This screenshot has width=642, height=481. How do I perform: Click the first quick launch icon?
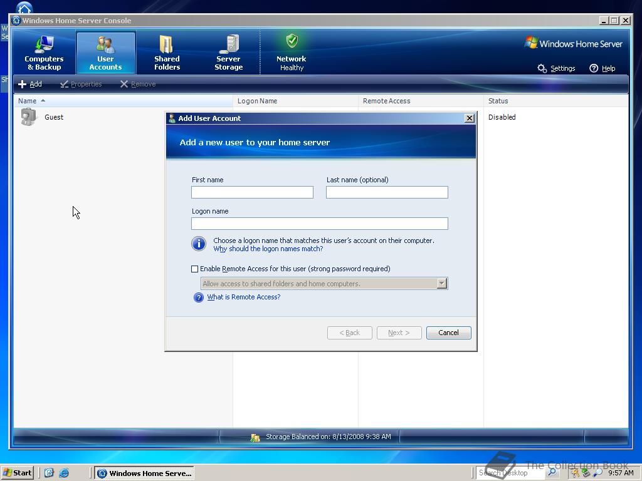(x=49, y=473)
